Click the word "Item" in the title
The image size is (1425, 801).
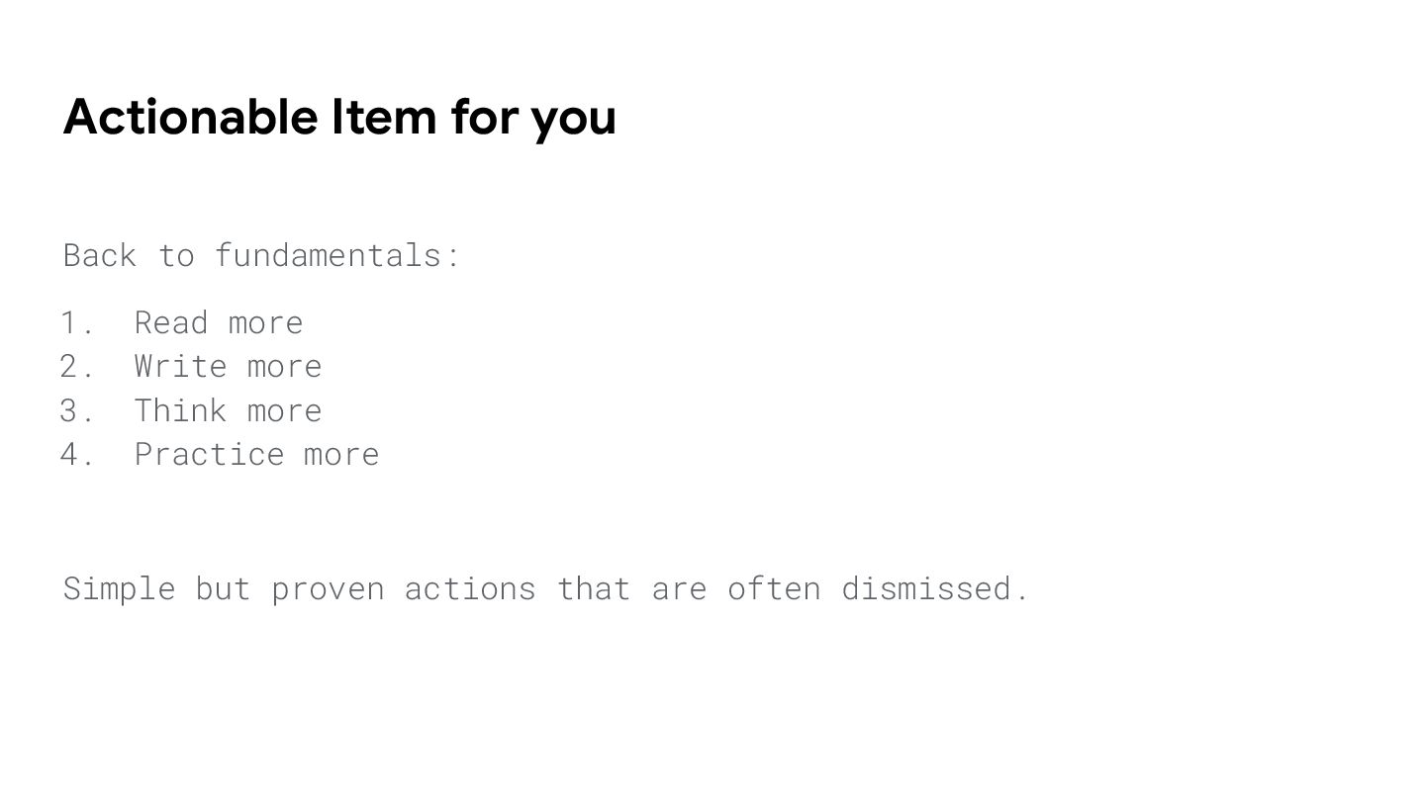coord(384,117)
